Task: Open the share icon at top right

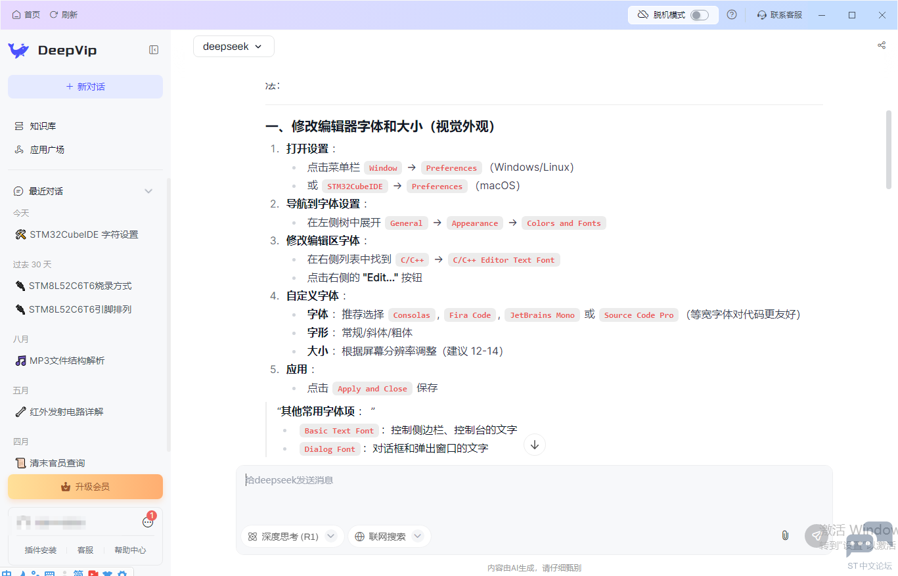Action: pyautogui.click(x=882, y=45)
